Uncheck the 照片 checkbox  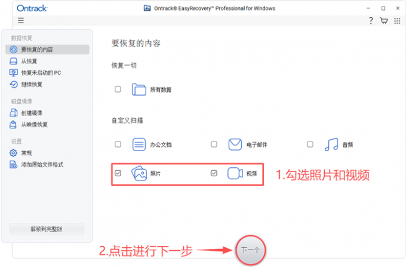118,173
